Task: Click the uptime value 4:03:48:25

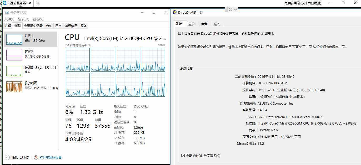Action: (78, 140)
